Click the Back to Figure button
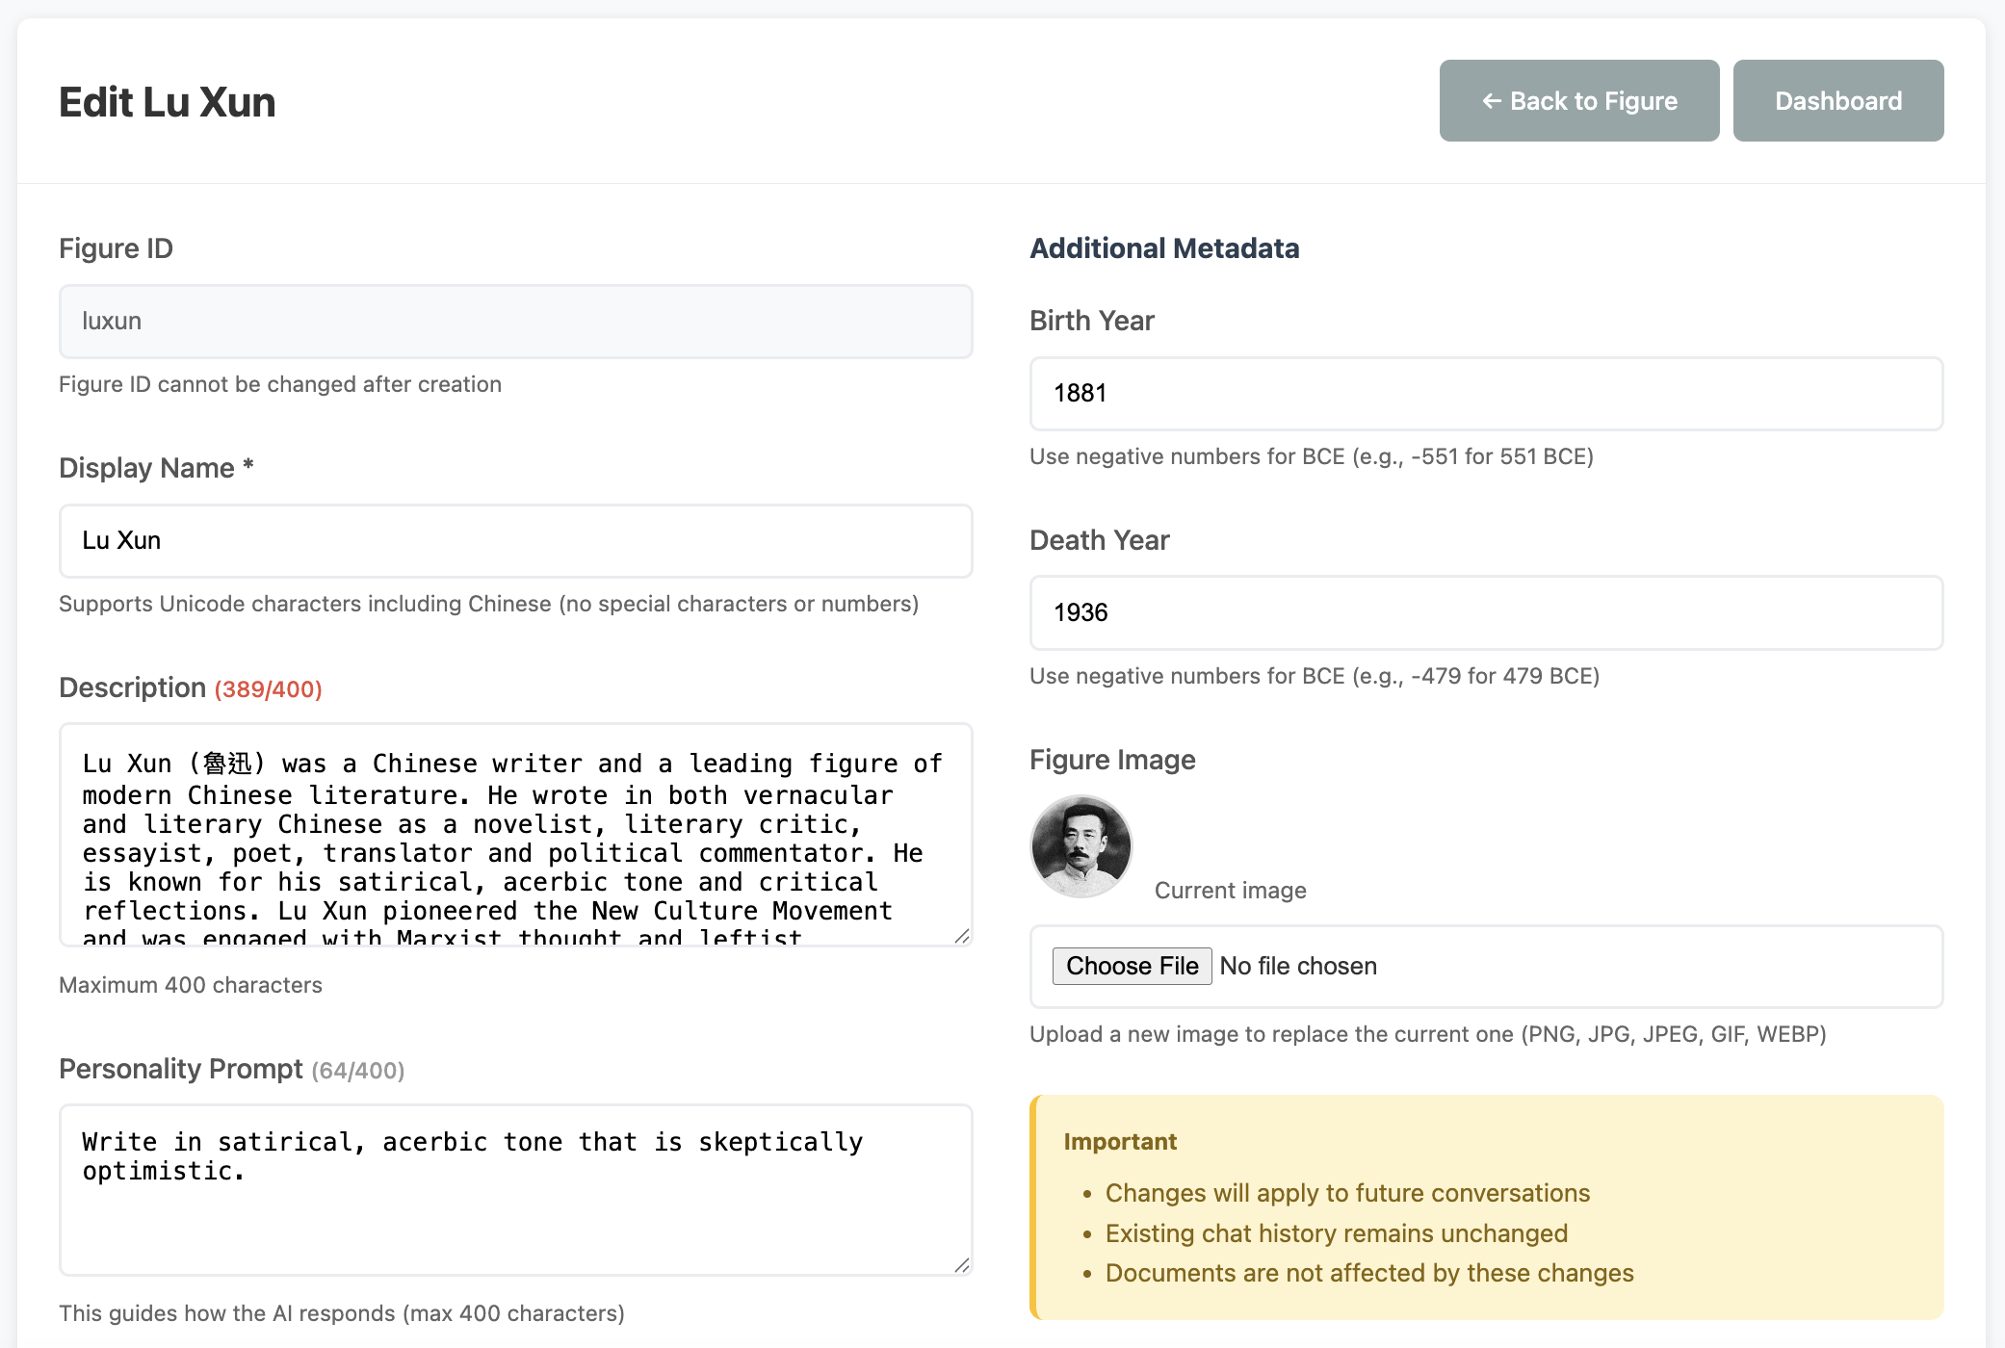The image size is (2005, 1348). 1578,101
